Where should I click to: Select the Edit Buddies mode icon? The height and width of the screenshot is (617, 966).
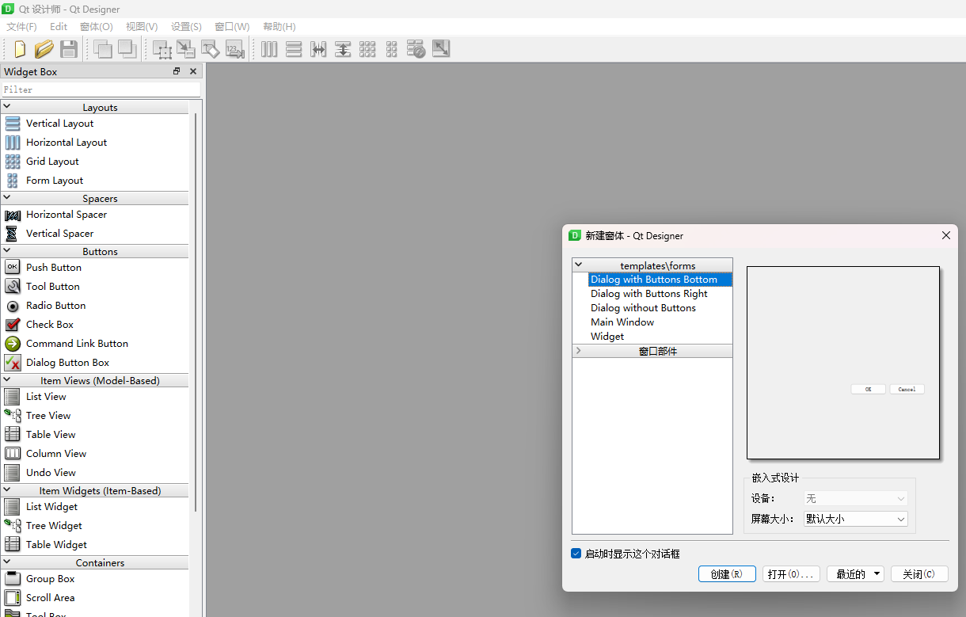[210, 49]
